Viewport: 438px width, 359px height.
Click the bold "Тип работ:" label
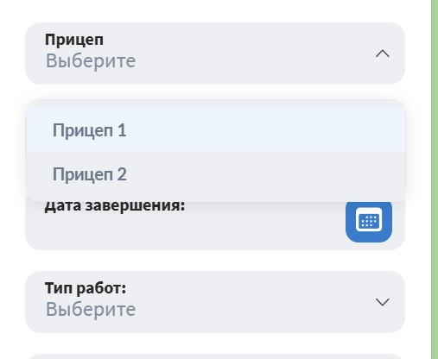[86, 288]
